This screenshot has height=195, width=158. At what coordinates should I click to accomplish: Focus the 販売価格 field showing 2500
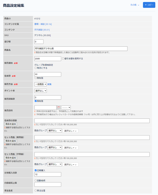tap(48, 59)
